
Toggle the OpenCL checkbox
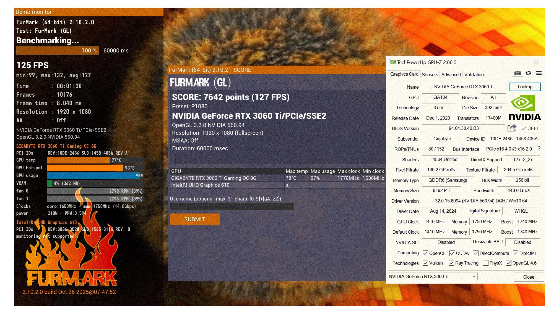(425, 253)
